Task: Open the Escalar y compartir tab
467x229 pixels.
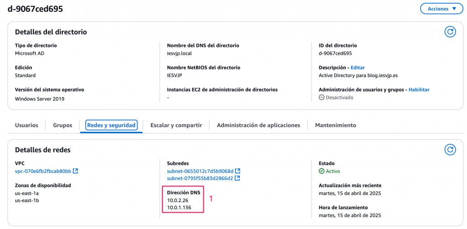Action: click(176, 125)
